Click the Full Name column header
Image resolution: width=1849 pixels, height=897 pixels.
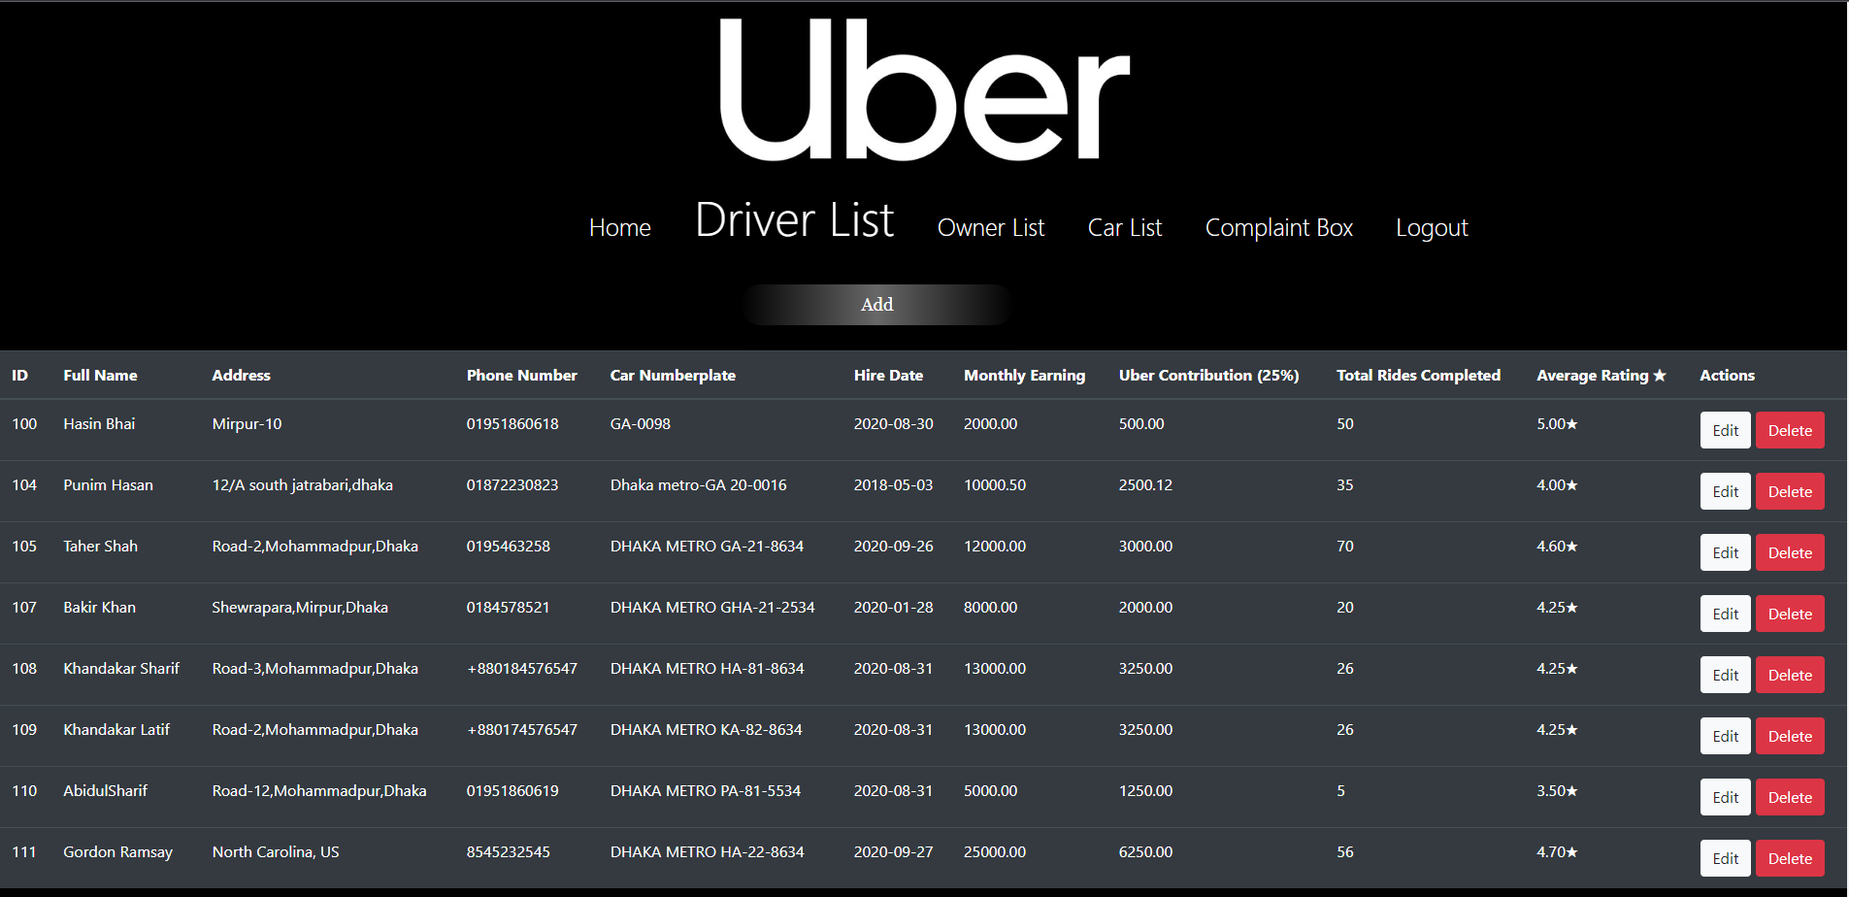pos(100,375)
